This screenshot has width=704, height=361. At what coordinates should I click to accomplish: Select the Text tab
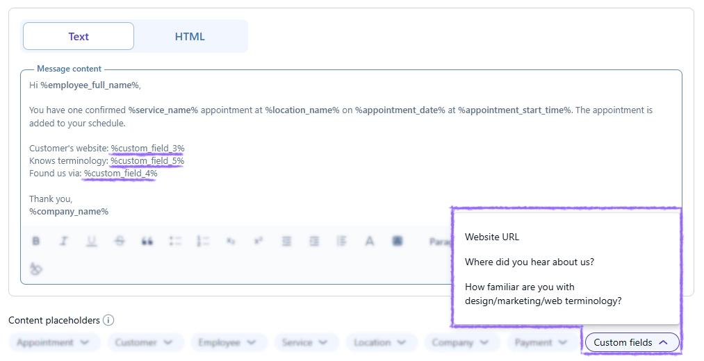pos(79,36)
